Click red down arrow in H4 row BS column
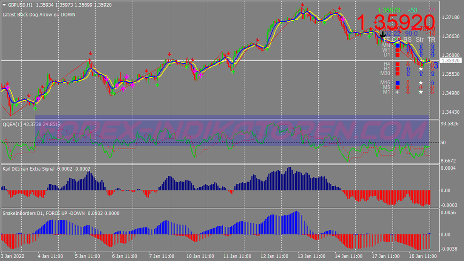This screenshot has width=464, height=261. pos(409,64)
